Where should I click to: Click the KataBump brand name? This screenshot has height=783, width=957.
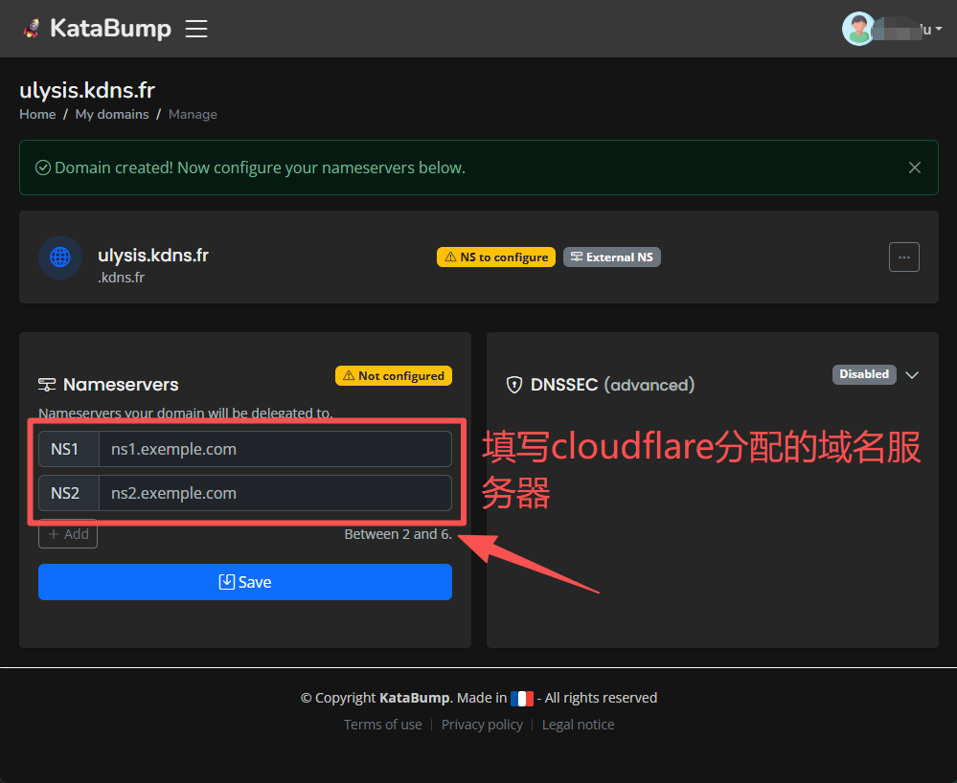pyautogui.click(x=110, y=28)
